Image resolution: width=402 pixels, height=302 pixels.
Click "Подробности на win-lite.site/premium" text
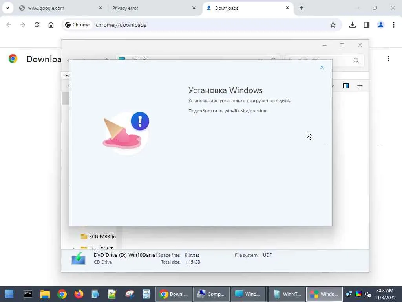pyautogui.click(x=228, y=111)
